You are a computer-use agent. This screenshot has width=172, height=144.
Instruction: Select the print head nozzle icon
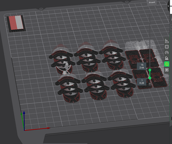[x=167, y=58]
